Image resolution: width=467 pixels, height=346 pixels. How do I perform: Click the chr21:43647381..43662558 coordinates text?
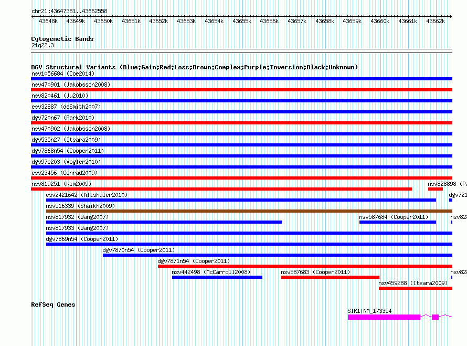point(69,11)
